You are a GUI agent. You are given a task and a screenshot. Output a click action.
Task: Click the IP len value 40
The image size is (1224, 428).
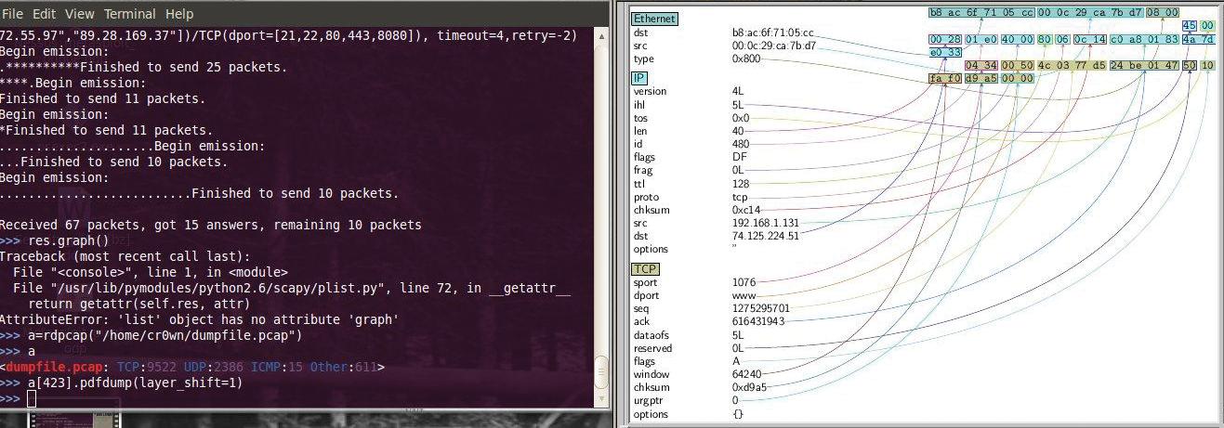[738, 131]
